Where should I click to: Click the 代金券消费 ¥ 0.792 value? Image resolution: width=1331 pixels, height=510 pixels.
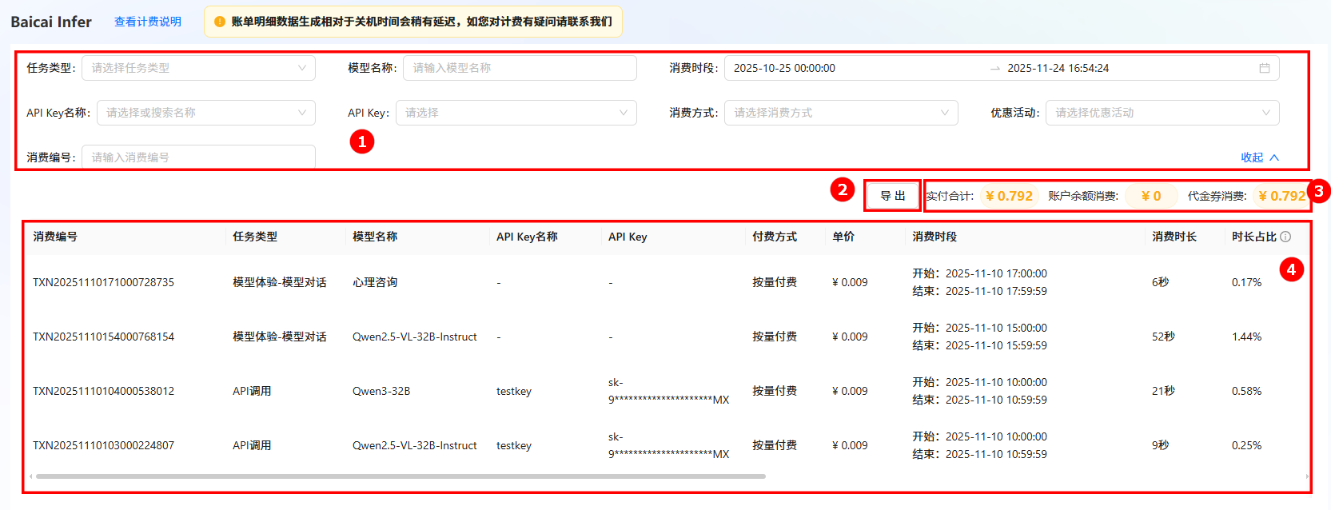click(x=1281, y=196)
